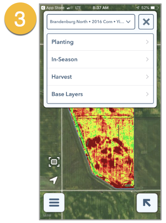Open the Harvest layer category
Viewport: 166px width, 223px height.
click(100, 77)
